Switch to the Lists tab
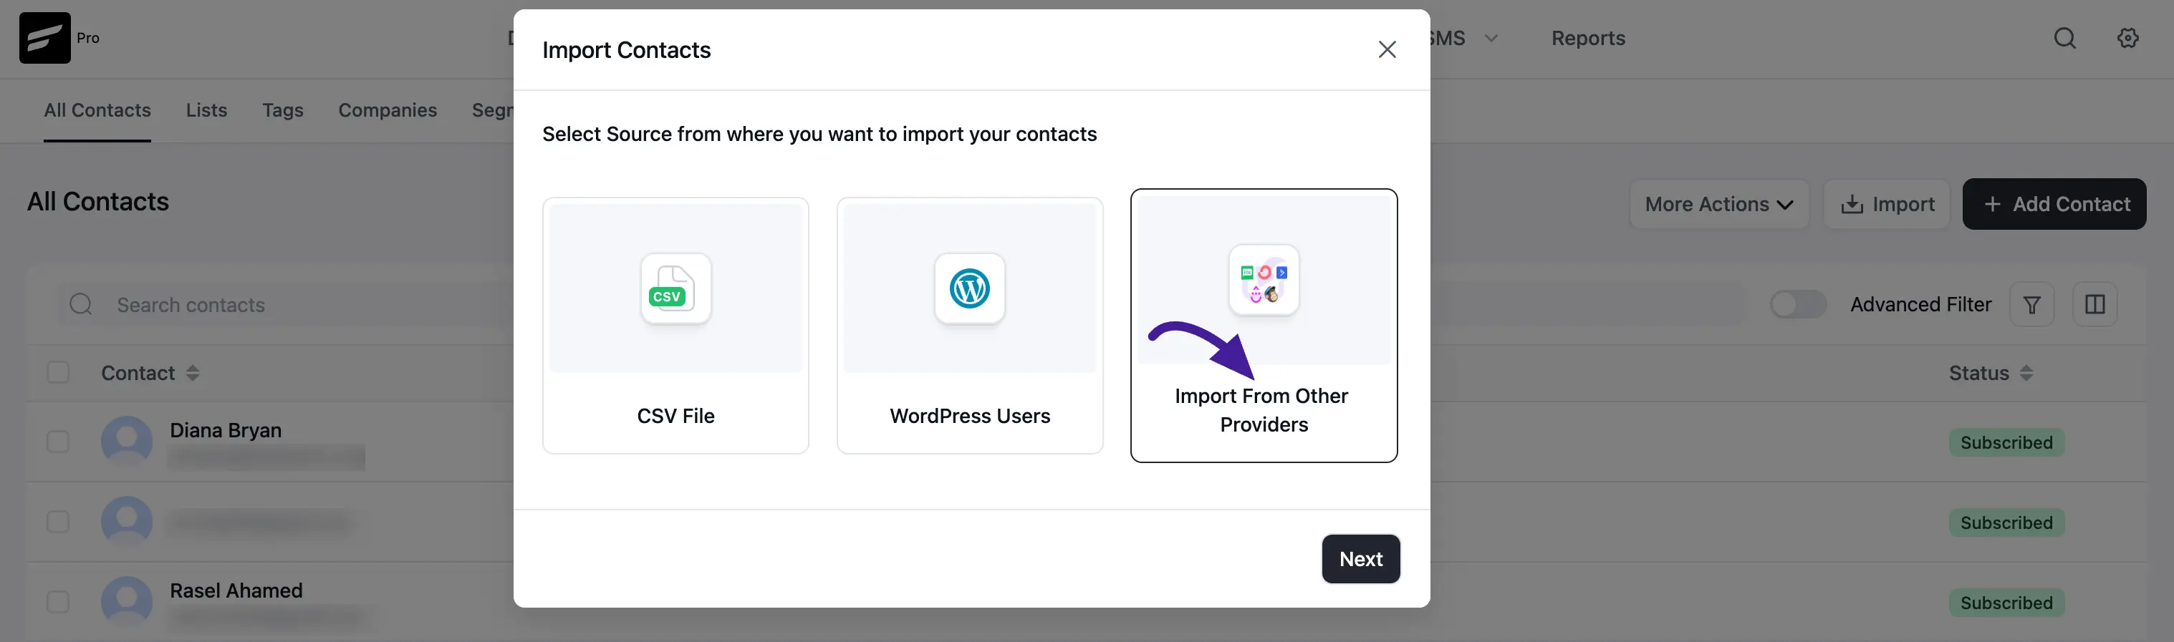 click(x=207, y=110)
